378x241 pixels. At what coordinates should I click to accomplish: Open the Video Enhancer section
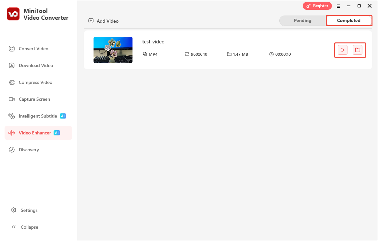(35, 133)
